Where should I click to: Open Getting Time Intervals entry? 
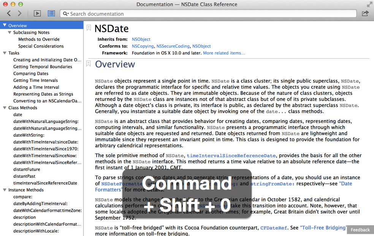point(36,80)
